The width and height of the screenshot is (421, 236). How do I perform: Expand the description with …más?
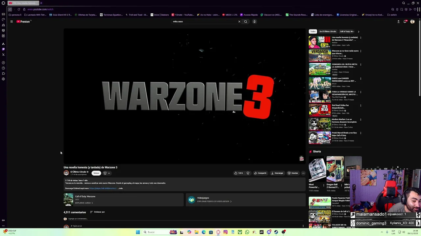(x=120, y=188)
